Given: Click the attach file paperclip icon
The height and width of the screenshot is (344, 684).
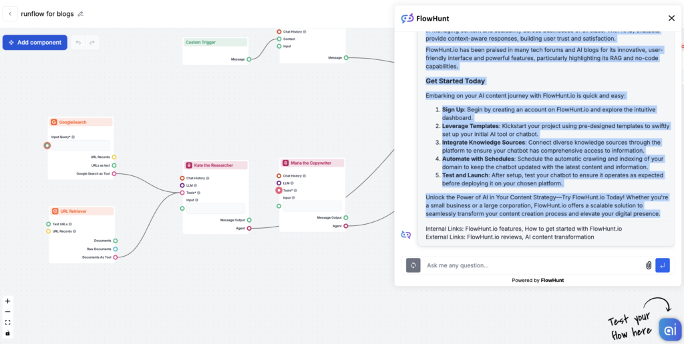Looking at the screenshot, I should tap(648, 265).
